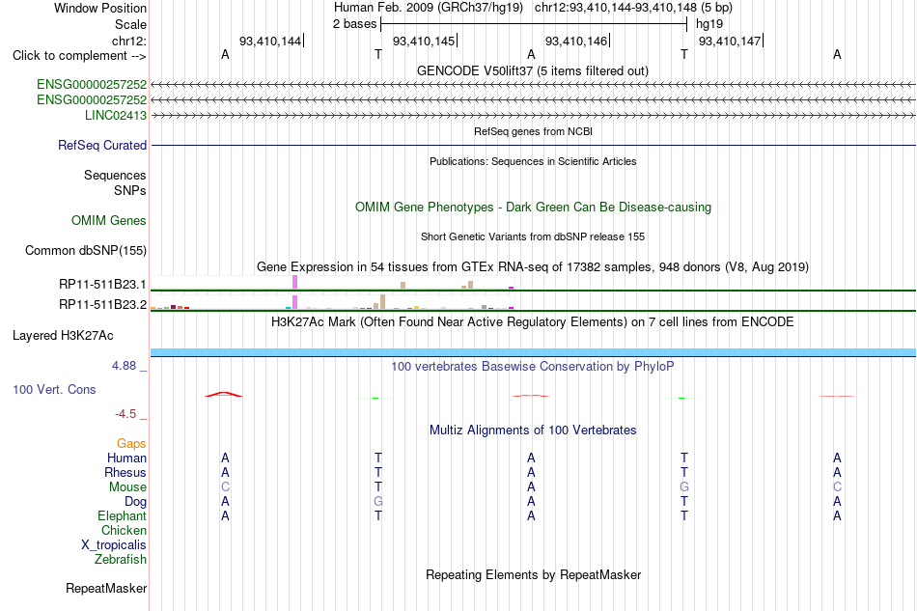The height and width of the screenshot is (611, 917).
Task: Open the GTEx Gene Expression track title
Action: pyautogui.click(x=533, y=267)
